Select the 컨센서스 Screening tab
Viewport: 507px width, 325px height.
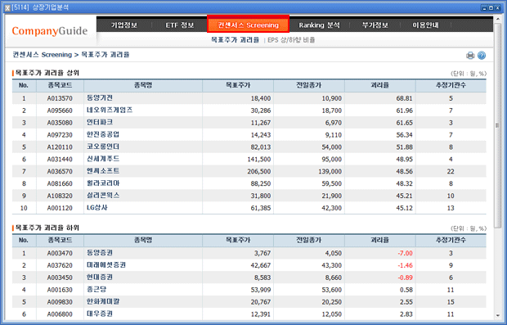[248, 25]
